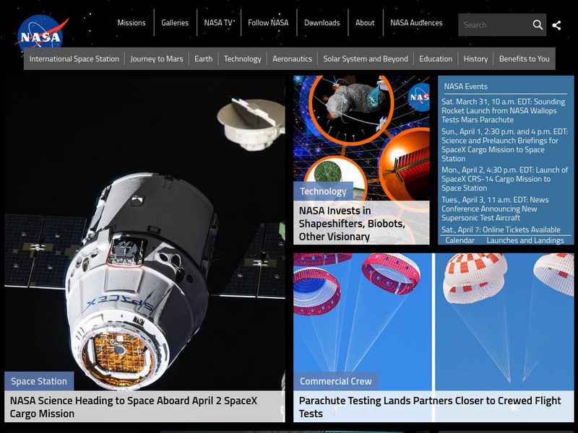Select the Journey to Mars topic
Viewport: 578px width, 433px height.
(157, 59)
